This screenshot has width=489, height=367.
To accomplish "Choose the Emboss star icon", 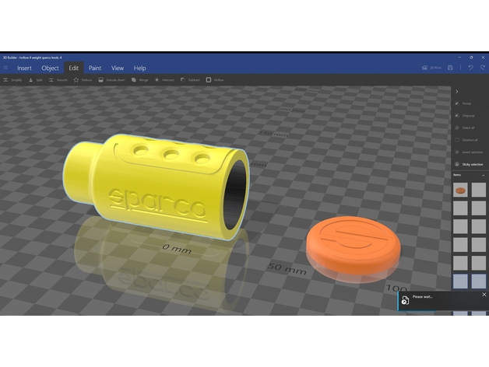I will point(76,80).
